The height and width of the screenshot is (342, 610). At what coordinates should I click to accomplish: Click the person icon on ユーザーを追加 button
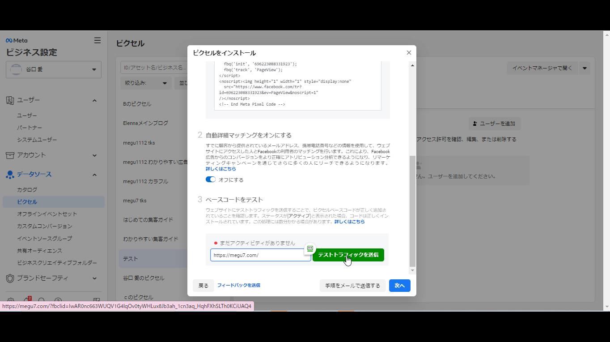(x=476, y=124)
